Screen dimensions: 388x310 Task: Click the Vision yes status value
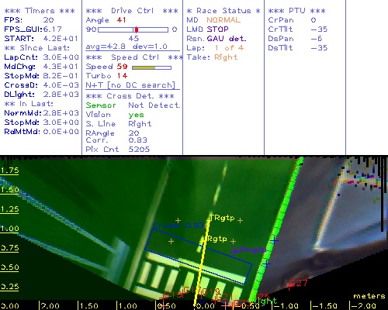coord(136,115)
